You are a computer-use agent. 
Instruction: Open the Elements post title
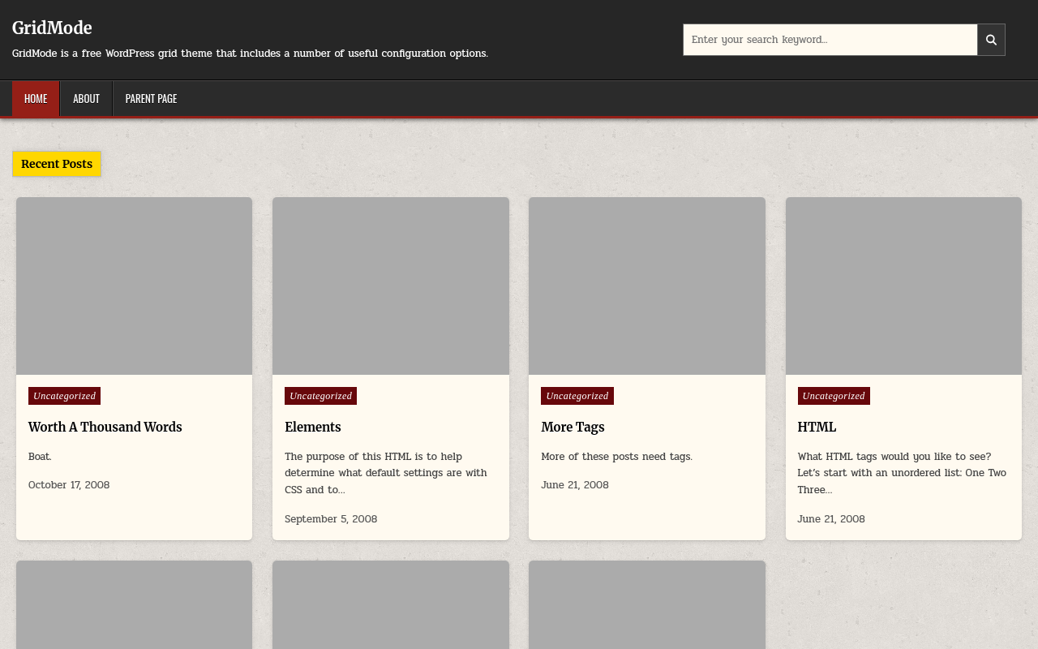313,427
